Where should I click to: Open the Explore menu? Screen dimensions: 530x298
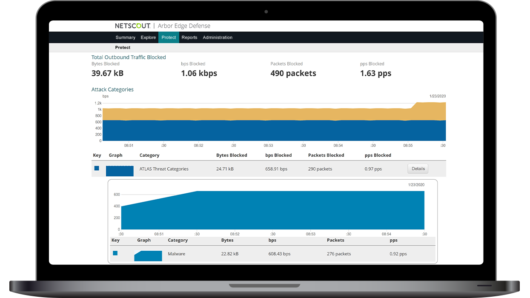[148, 37]
